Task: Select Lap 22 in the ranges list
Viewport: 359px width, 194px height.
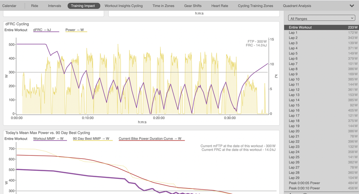Action: click(x=321, y=141)
